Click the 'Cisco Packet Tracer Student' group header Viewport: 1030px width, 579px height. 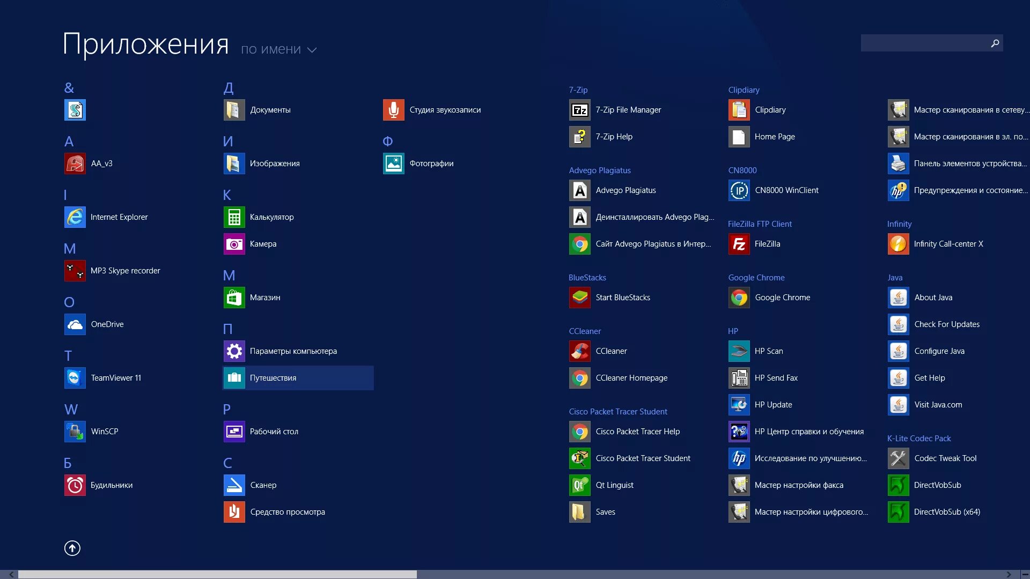618,412
